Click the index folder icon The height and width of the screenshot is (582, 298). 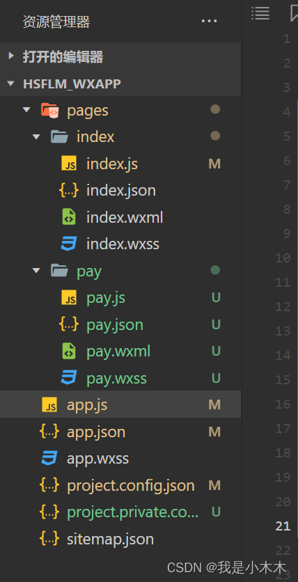click(59, 137)
